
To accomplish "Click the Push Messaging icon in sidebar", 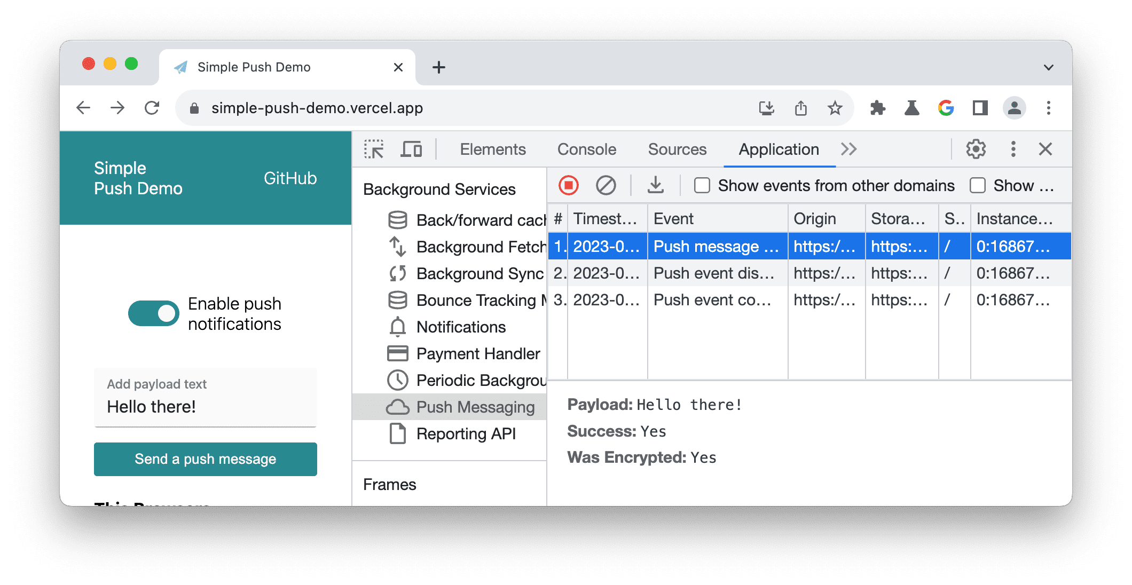I will tap(397, 407).
